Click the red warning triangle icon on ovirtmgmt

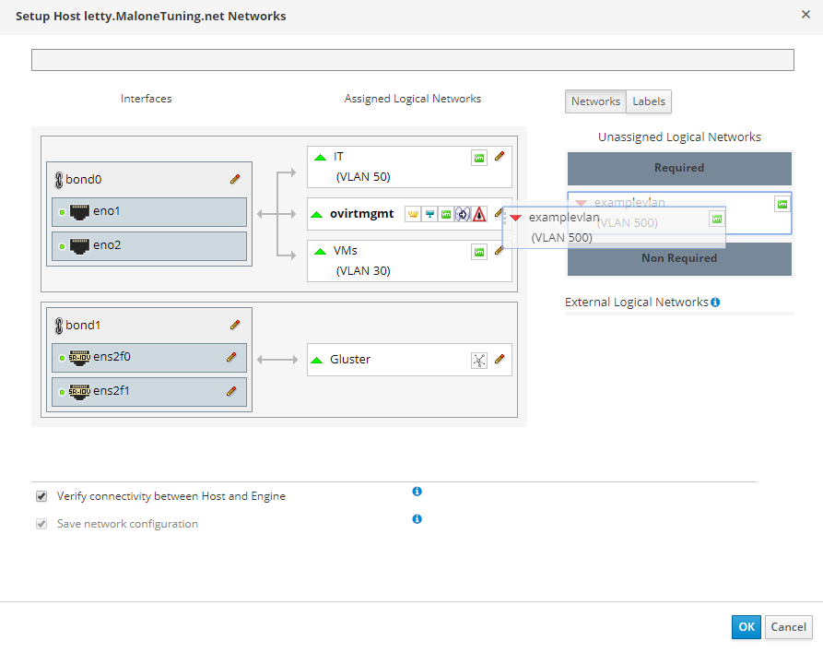pyautogui.click(x=479, y=214)
